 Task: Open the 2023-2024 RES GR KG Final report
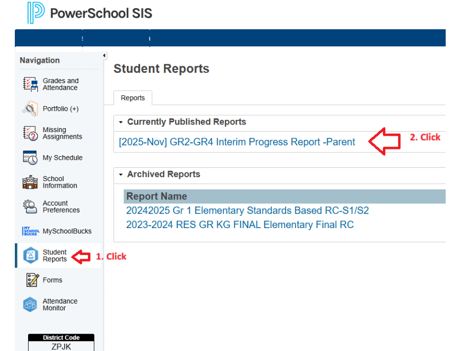tap(240, 225)
